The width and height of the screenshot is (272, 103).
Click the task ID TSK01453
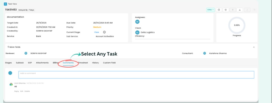point(11,10)
